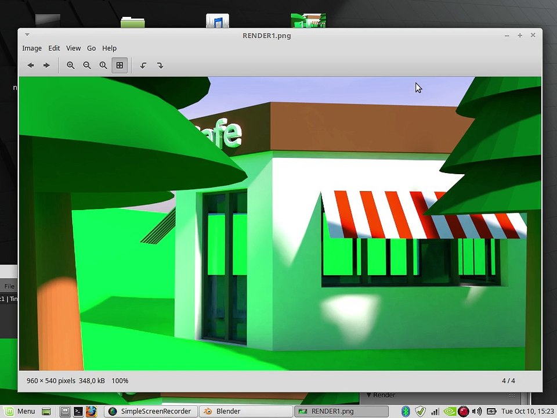The image size is (557, 418).
Task: Maximize the RENDER1.png viewer window
Action: [520, 35]
